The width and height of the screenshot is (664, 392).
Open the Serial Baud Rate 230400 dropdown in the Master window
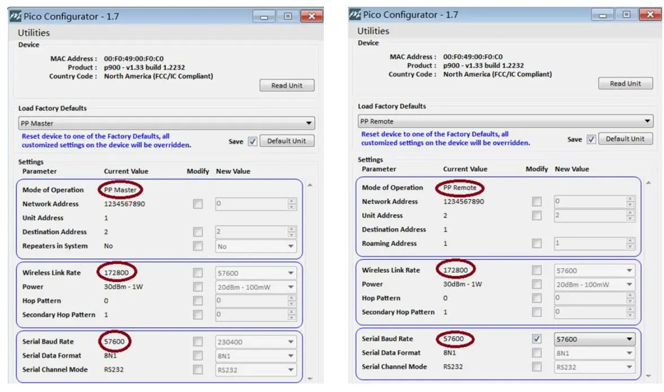256,342
